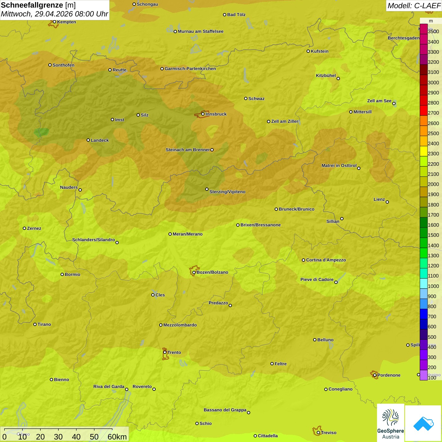Click the Berchtesgaden label
Image resolution: width=442 pixels, height=442 pixels.
[403, 38]
